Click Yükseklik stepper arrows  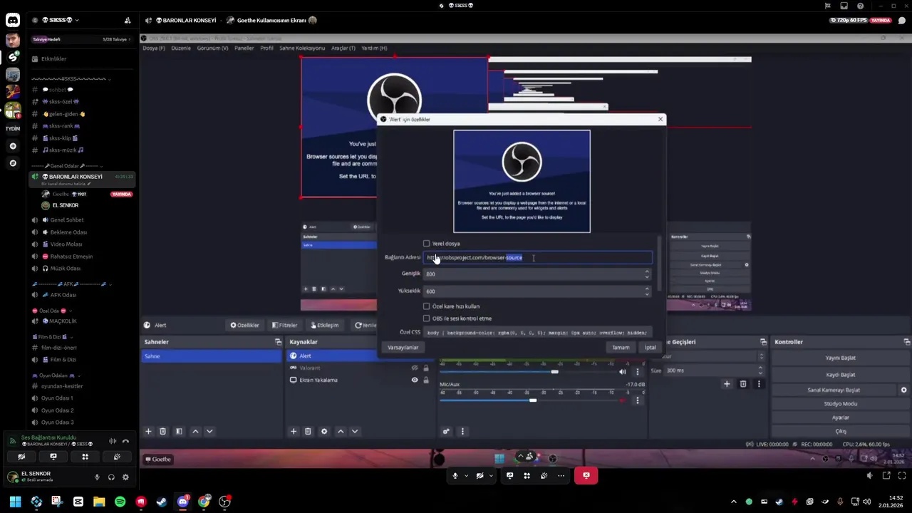pos(647,291)
